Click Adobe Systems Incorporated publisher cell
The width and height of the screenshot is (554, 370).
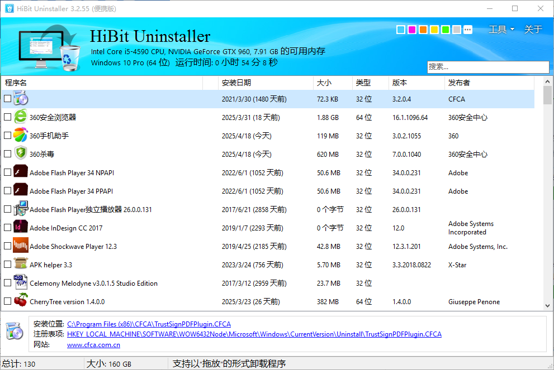click(471, 228)
